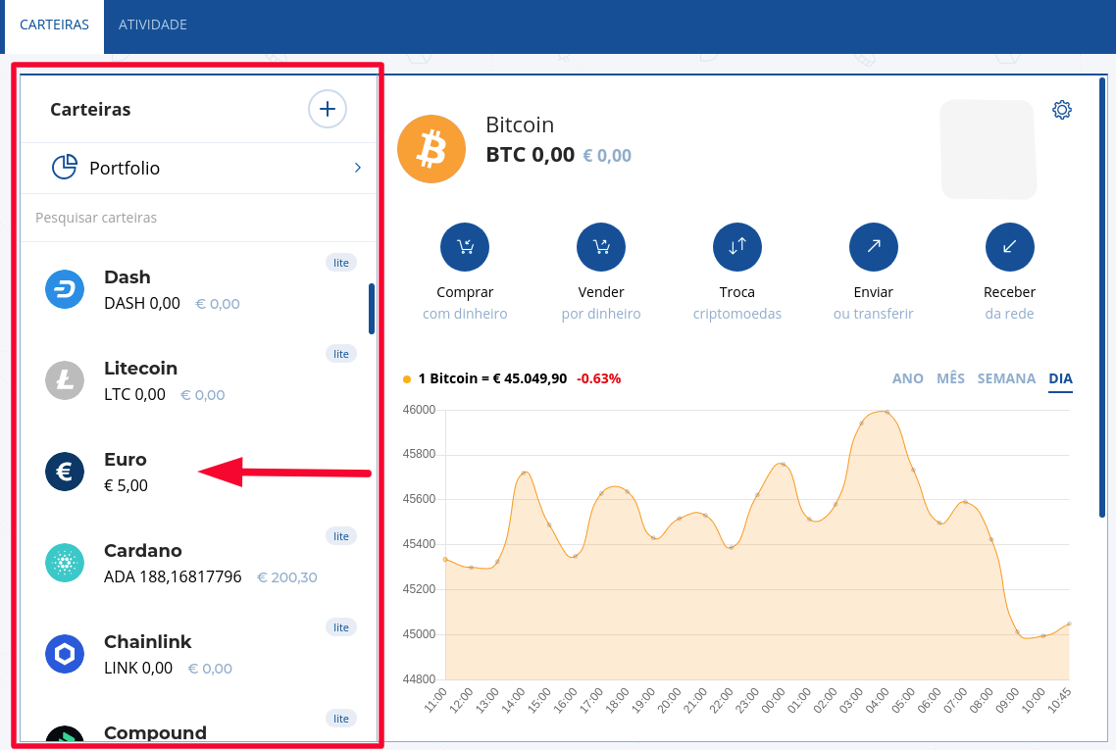This screenshot has width=1116, height=750.
Task: Click the Troca criptomoedas label
Action: click(x=737, y=303)
